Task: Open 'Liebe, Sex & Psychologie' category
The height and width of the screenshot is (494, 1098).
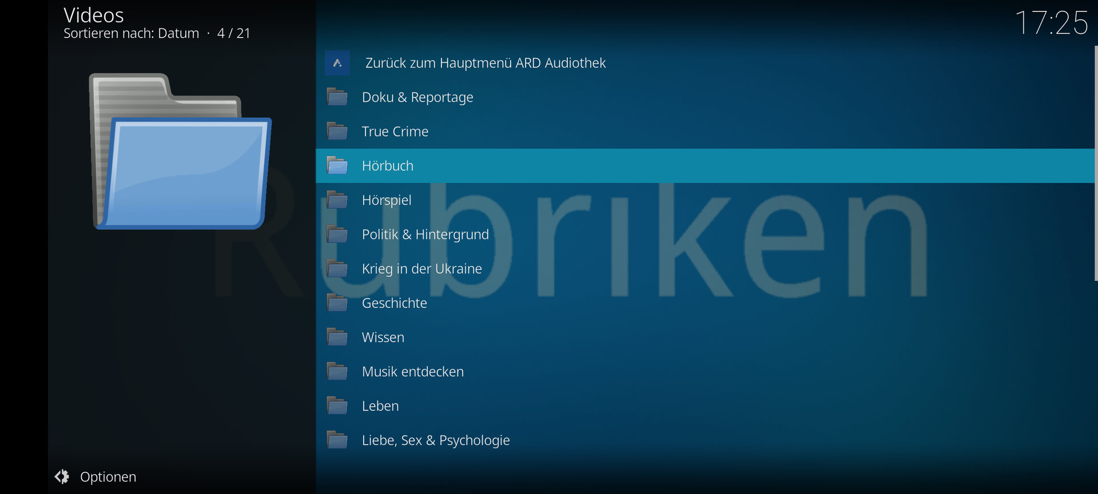Action: (705, 440)
